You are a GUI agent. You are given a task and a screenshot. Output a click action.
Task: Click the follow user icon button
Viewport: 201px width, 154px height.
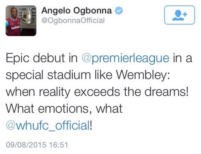coord(179,15)
